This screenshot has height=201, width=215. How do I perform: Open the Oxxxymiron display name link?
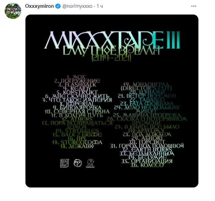click(39, 6)
